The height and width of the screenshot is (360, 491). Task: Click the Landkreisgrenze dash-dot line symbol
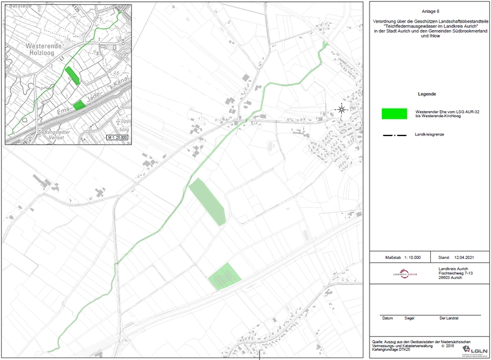click(393, 134)
